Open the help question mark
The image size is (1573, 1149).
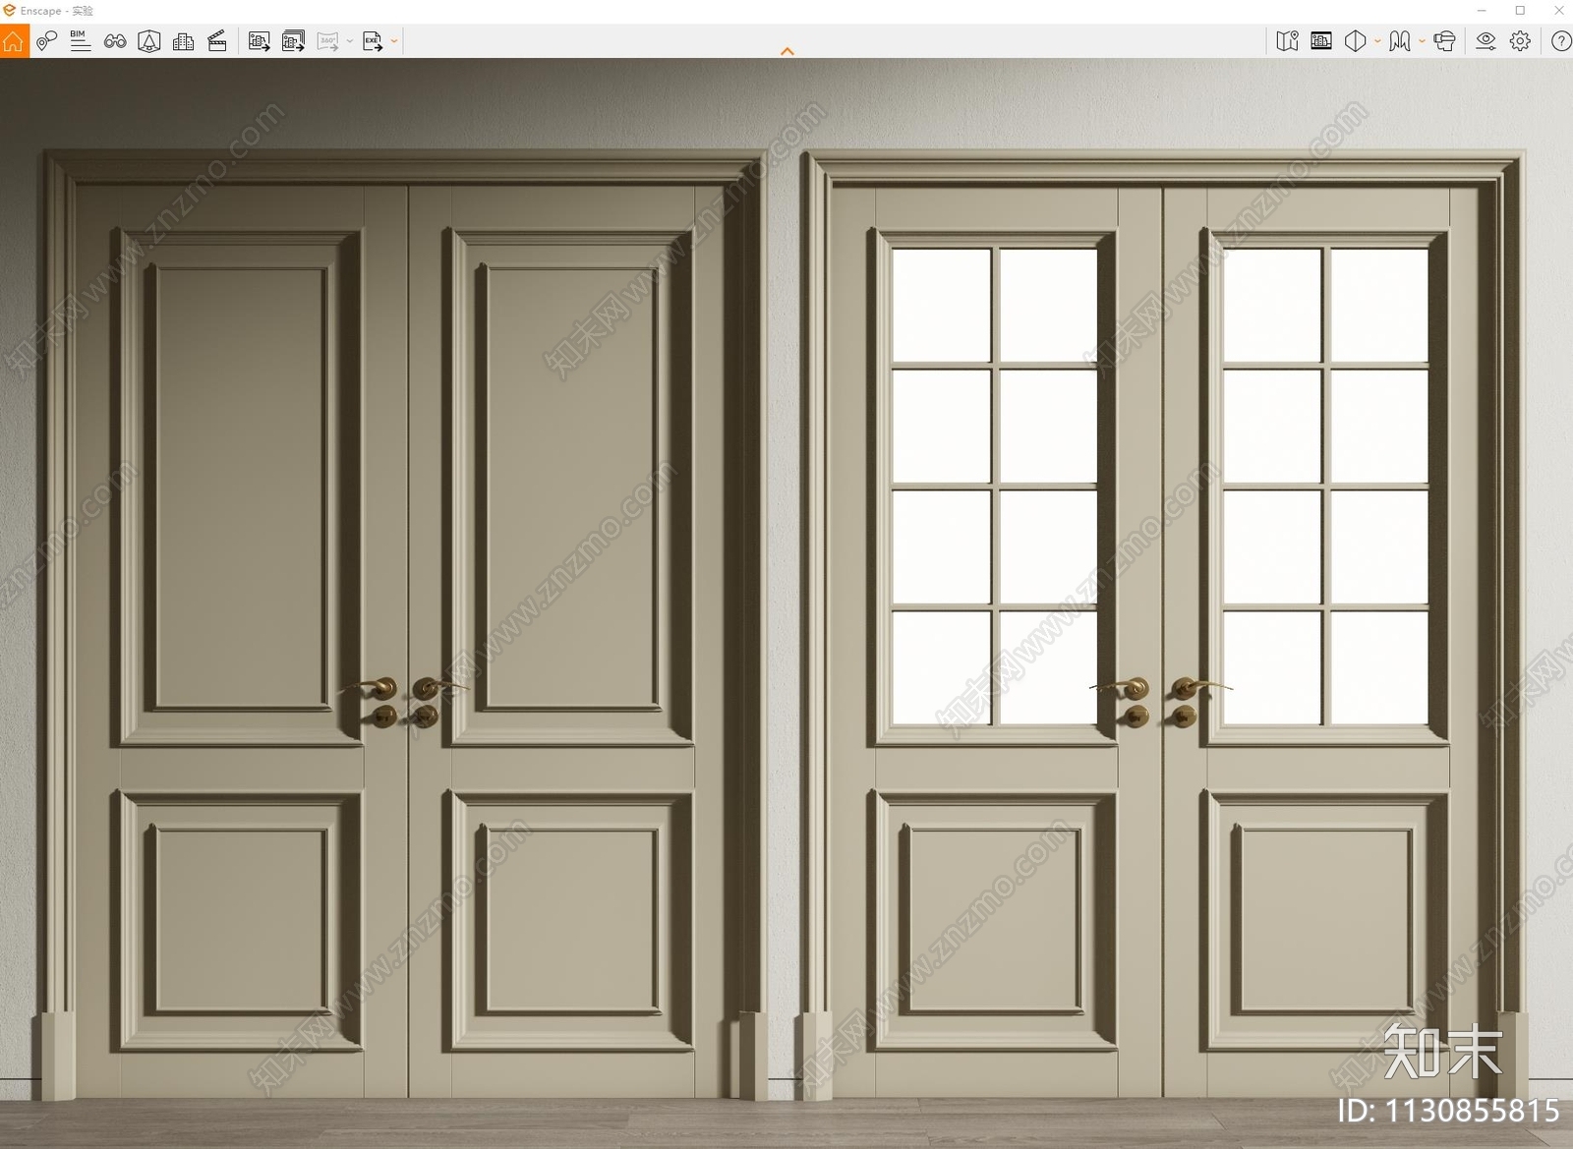[1561, 41]
